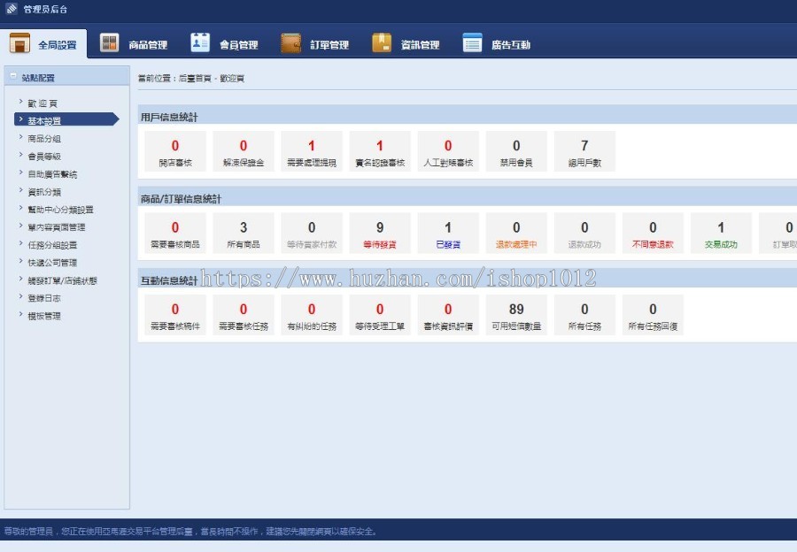
Task: Click the 商品管理 grid icon
Action: (x=108, y=41)
